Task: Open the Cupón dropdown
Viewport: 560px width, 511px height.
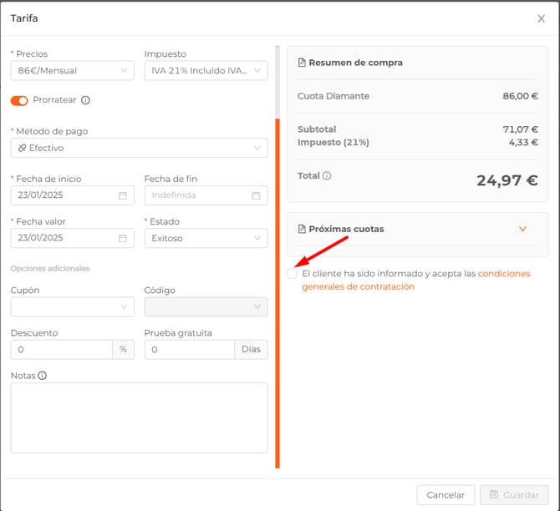Action: (72, 306)
